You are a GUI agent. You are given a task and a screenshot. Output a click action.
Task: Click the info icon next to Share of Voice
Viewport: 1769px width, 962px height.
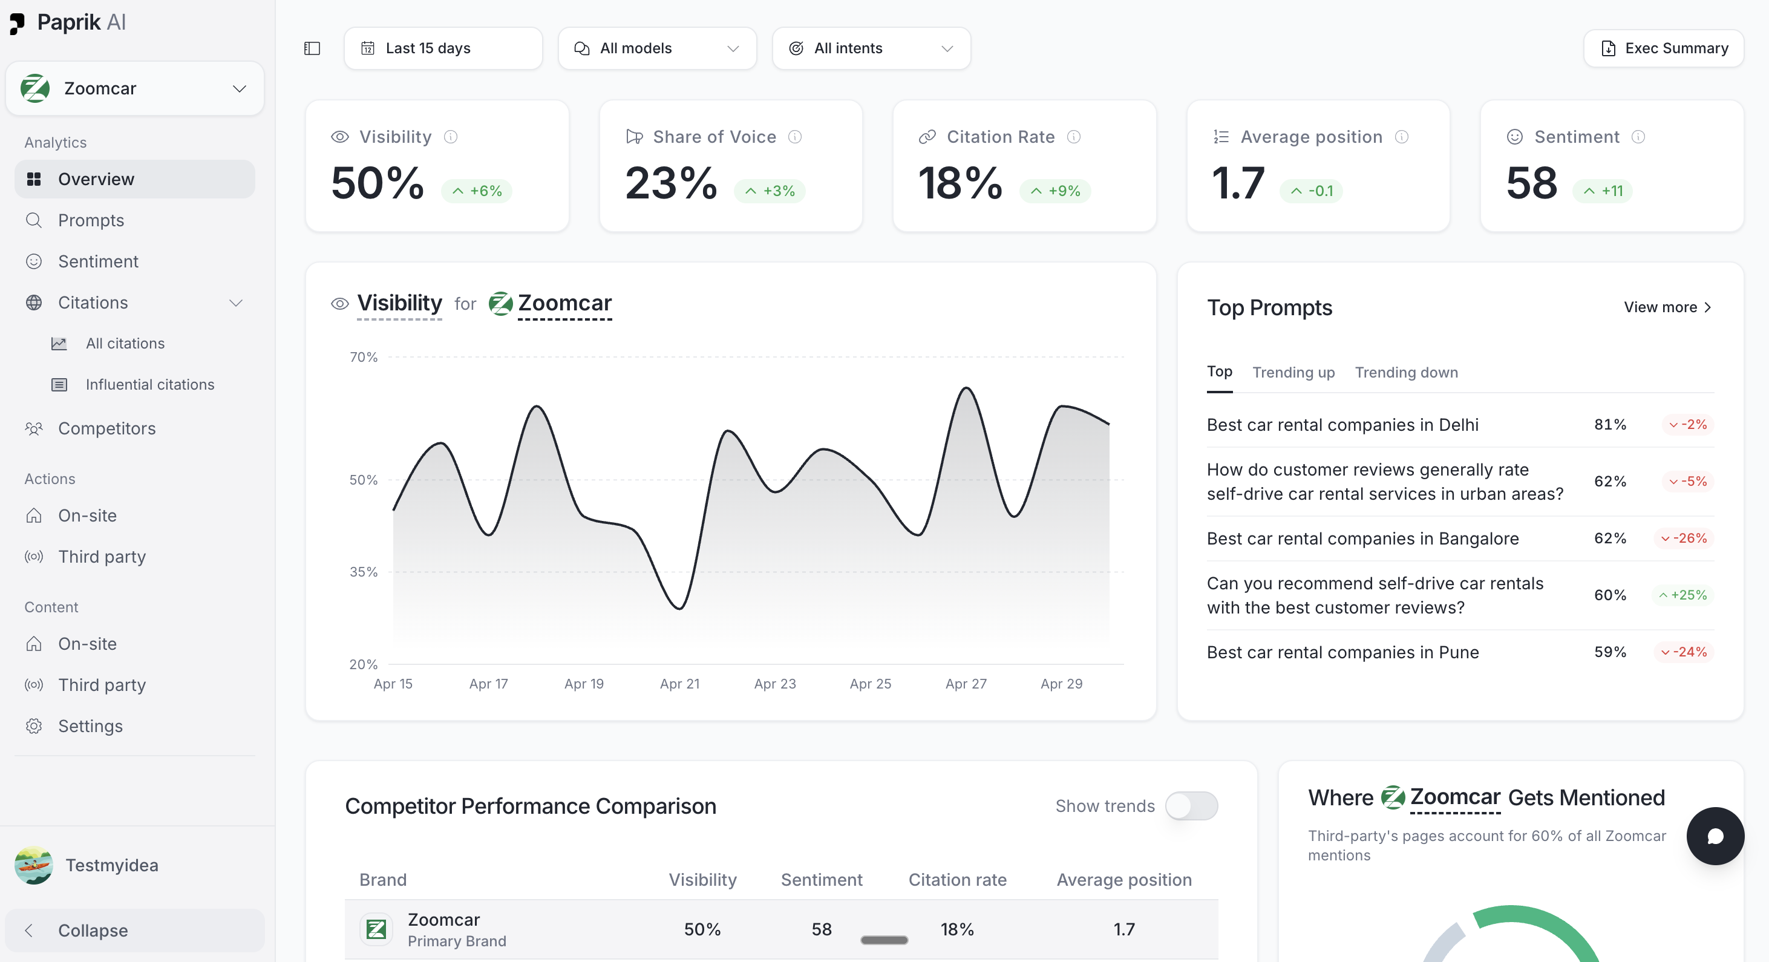(x=795, y=137)
